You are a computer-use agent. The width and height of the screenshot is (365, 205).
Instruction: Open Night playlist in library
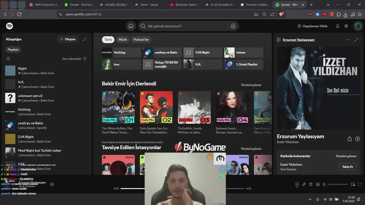click(47, 71)
